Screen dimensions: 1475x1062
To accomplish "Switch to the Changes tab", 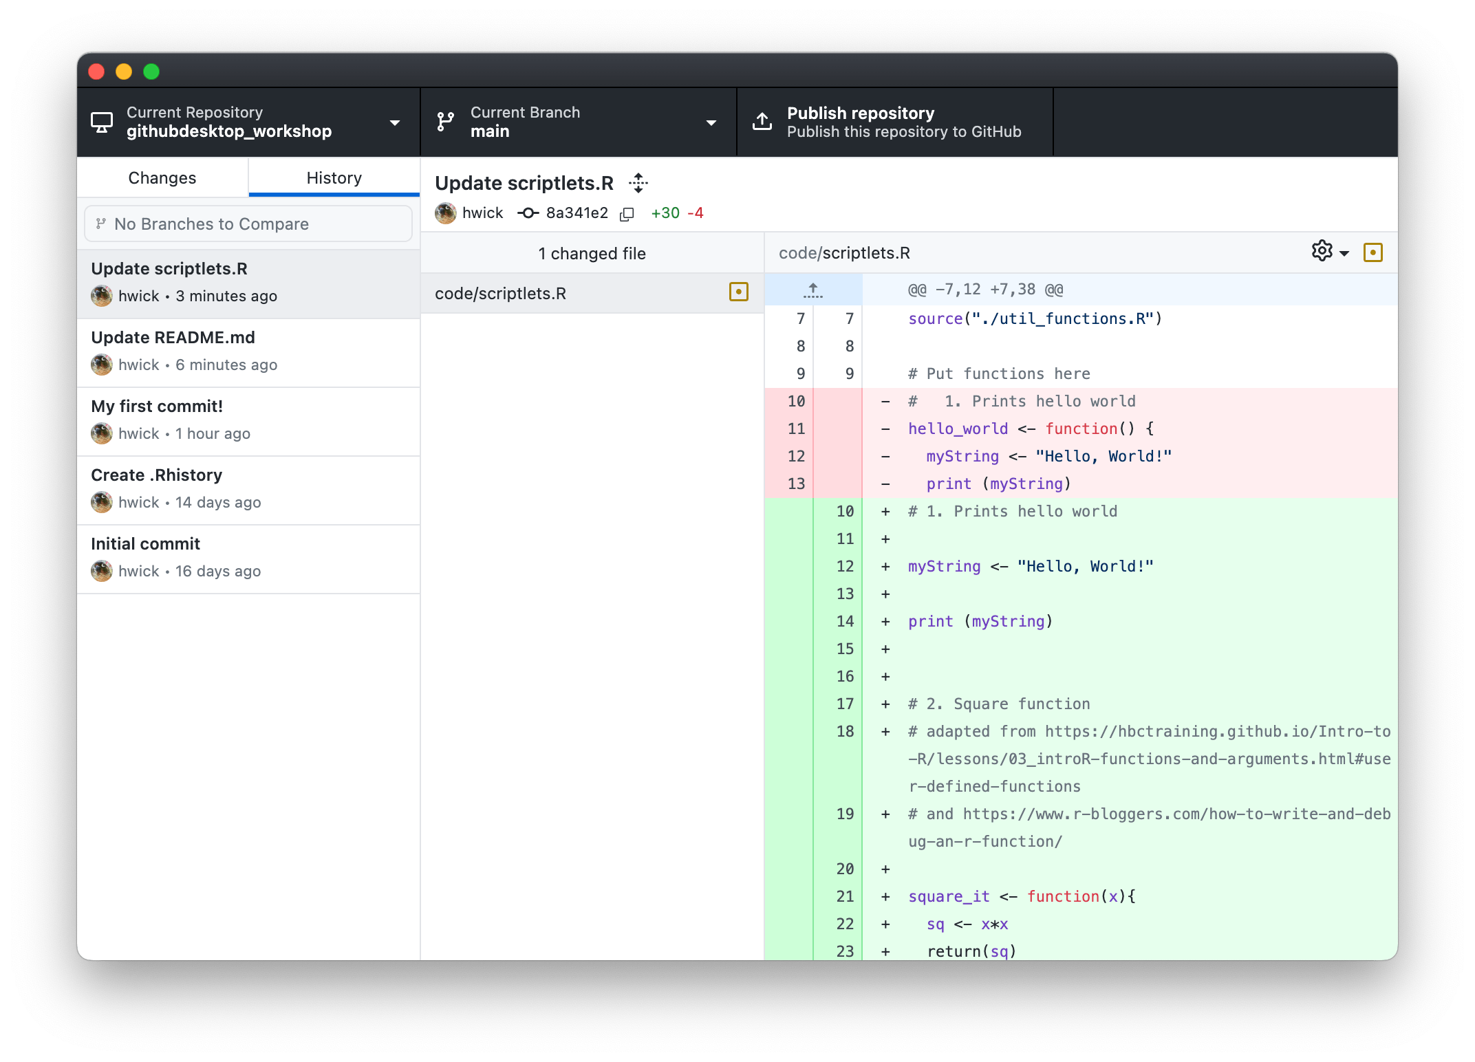I will pyautogui.click(x=162, y=178).
